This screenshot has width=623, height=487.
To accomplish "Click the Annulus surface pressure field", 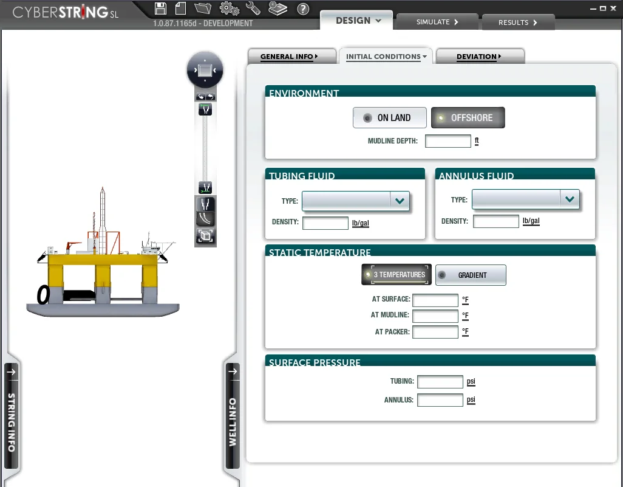I will (440, 400).
